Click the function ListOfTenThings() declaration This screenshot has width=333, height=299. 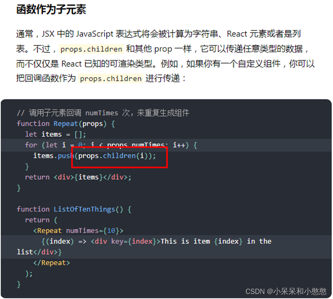click(x=73, y=209)
